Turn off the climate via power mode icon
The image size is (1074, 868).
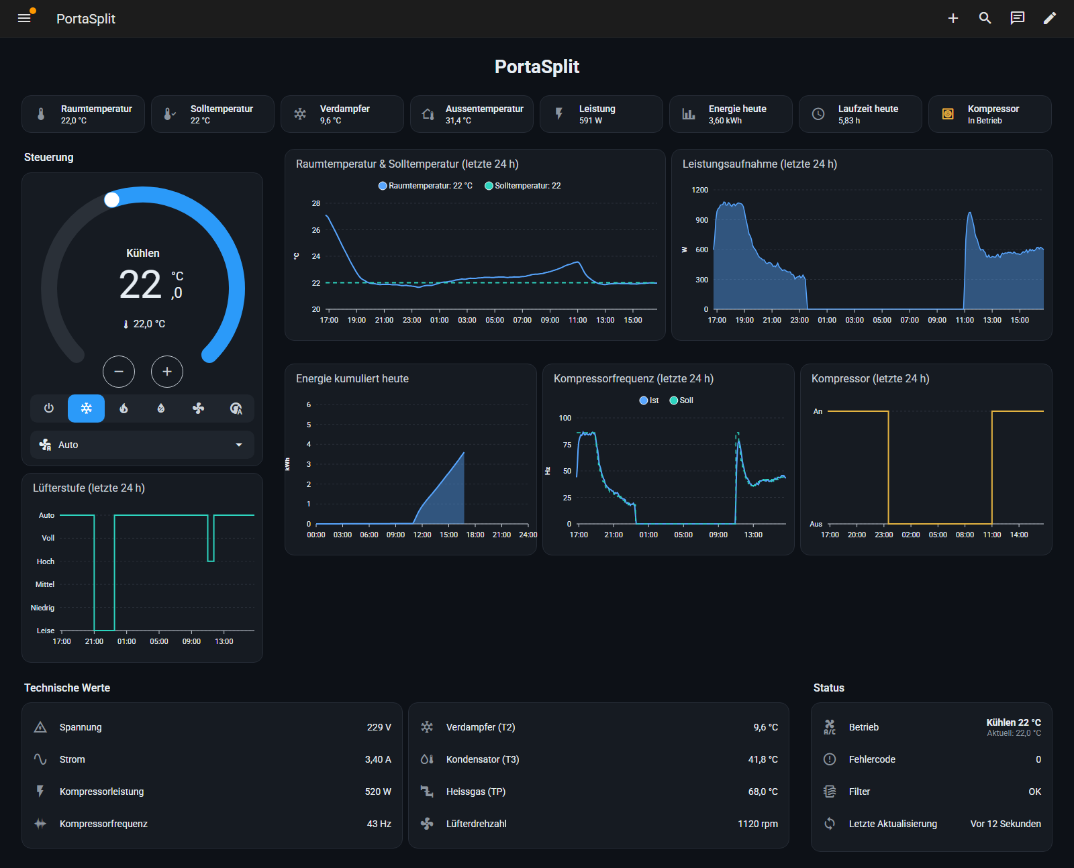pyautogui.click(x=49, y=409)
